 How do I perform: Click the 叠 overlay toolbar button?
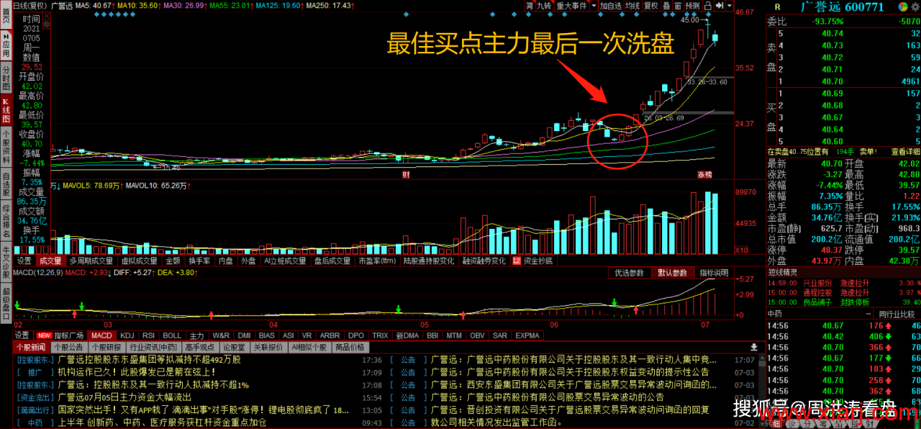click(x=666, y=5)
